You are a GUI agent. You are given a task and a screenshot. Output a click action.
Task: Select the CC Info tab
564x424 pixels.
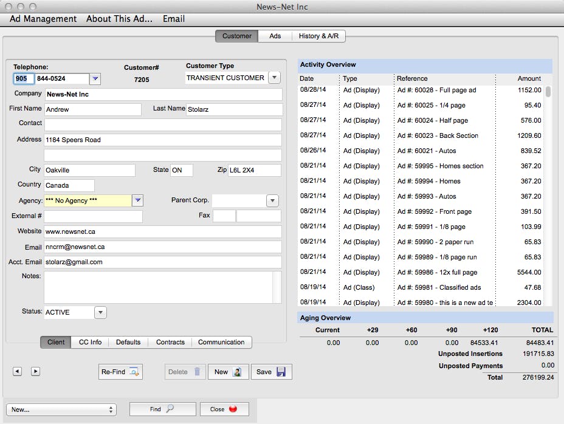coord(90,342)
